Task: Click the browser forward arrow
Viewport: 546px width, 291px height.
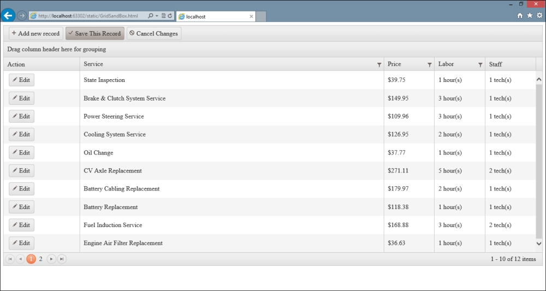Action: (x=22, y=16)
